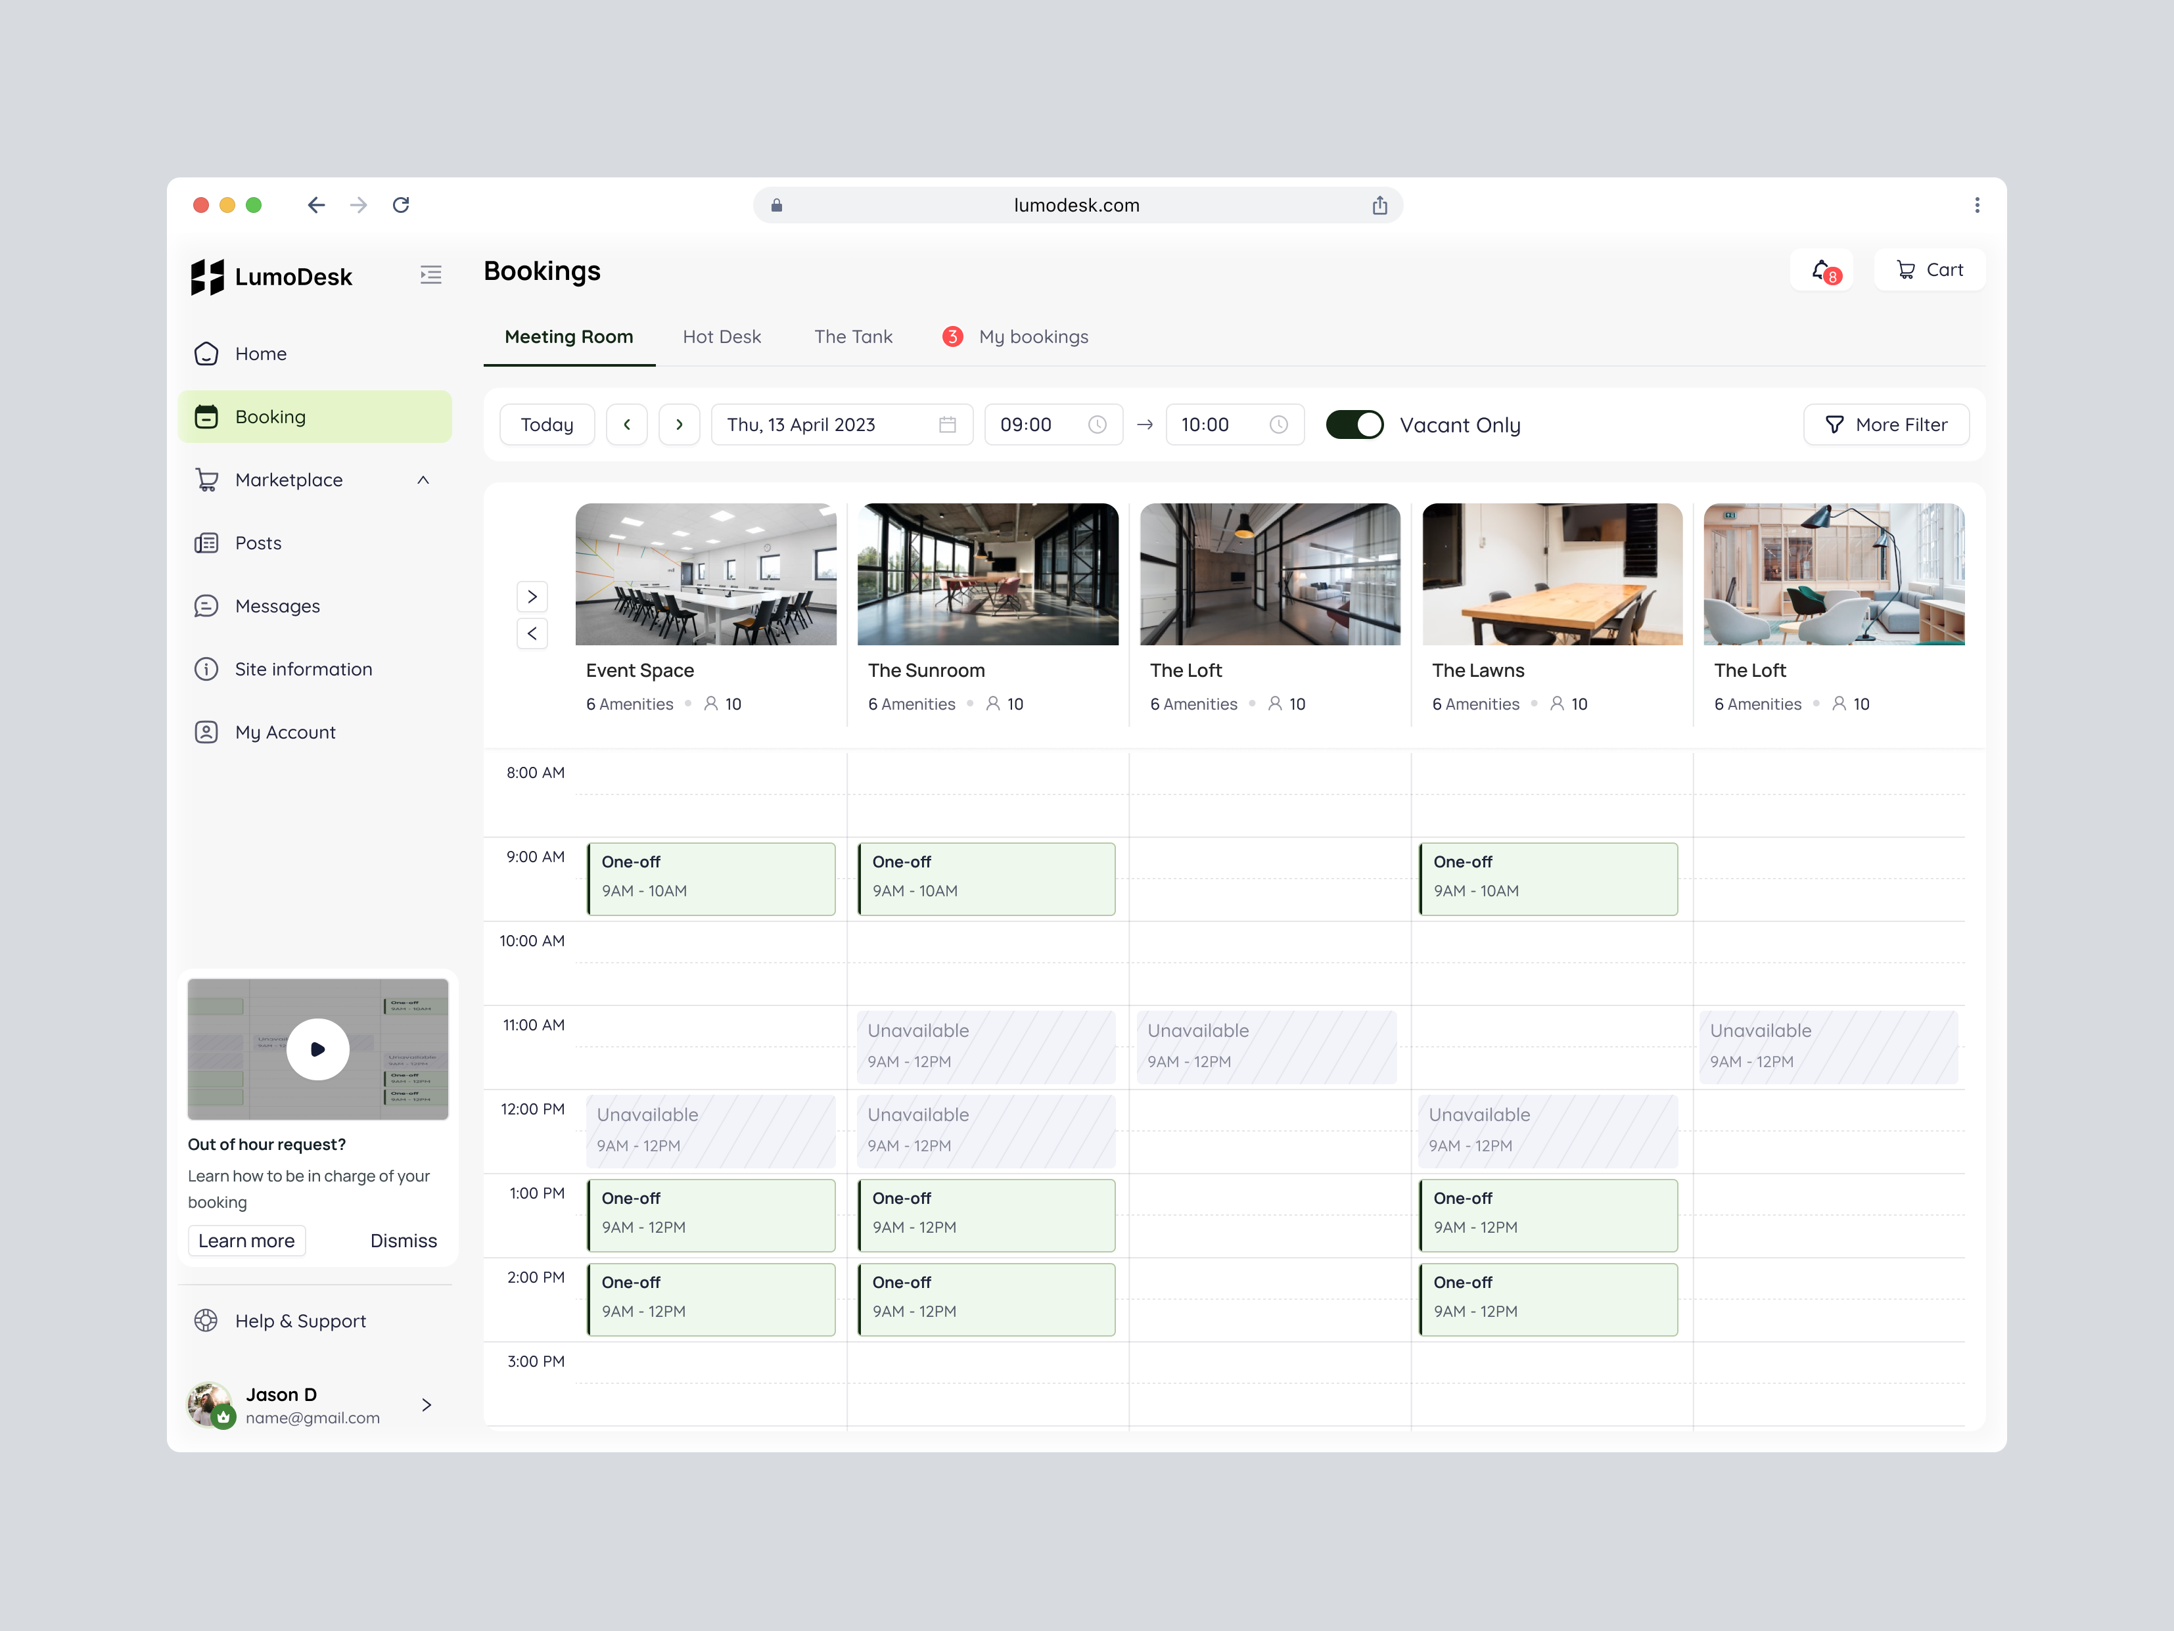Collapse the sidebar using the panel icon

click(430, 275)
